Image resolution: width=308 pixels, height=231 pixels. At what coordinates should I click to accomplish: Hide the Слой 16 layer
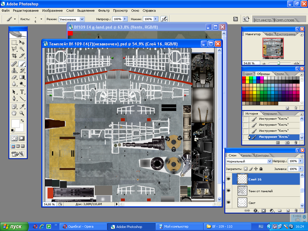pos(228,179)
